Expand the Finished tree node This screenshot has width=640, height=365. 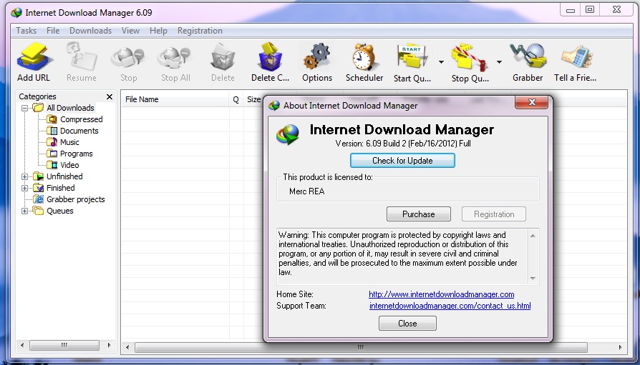pos(24,188)
